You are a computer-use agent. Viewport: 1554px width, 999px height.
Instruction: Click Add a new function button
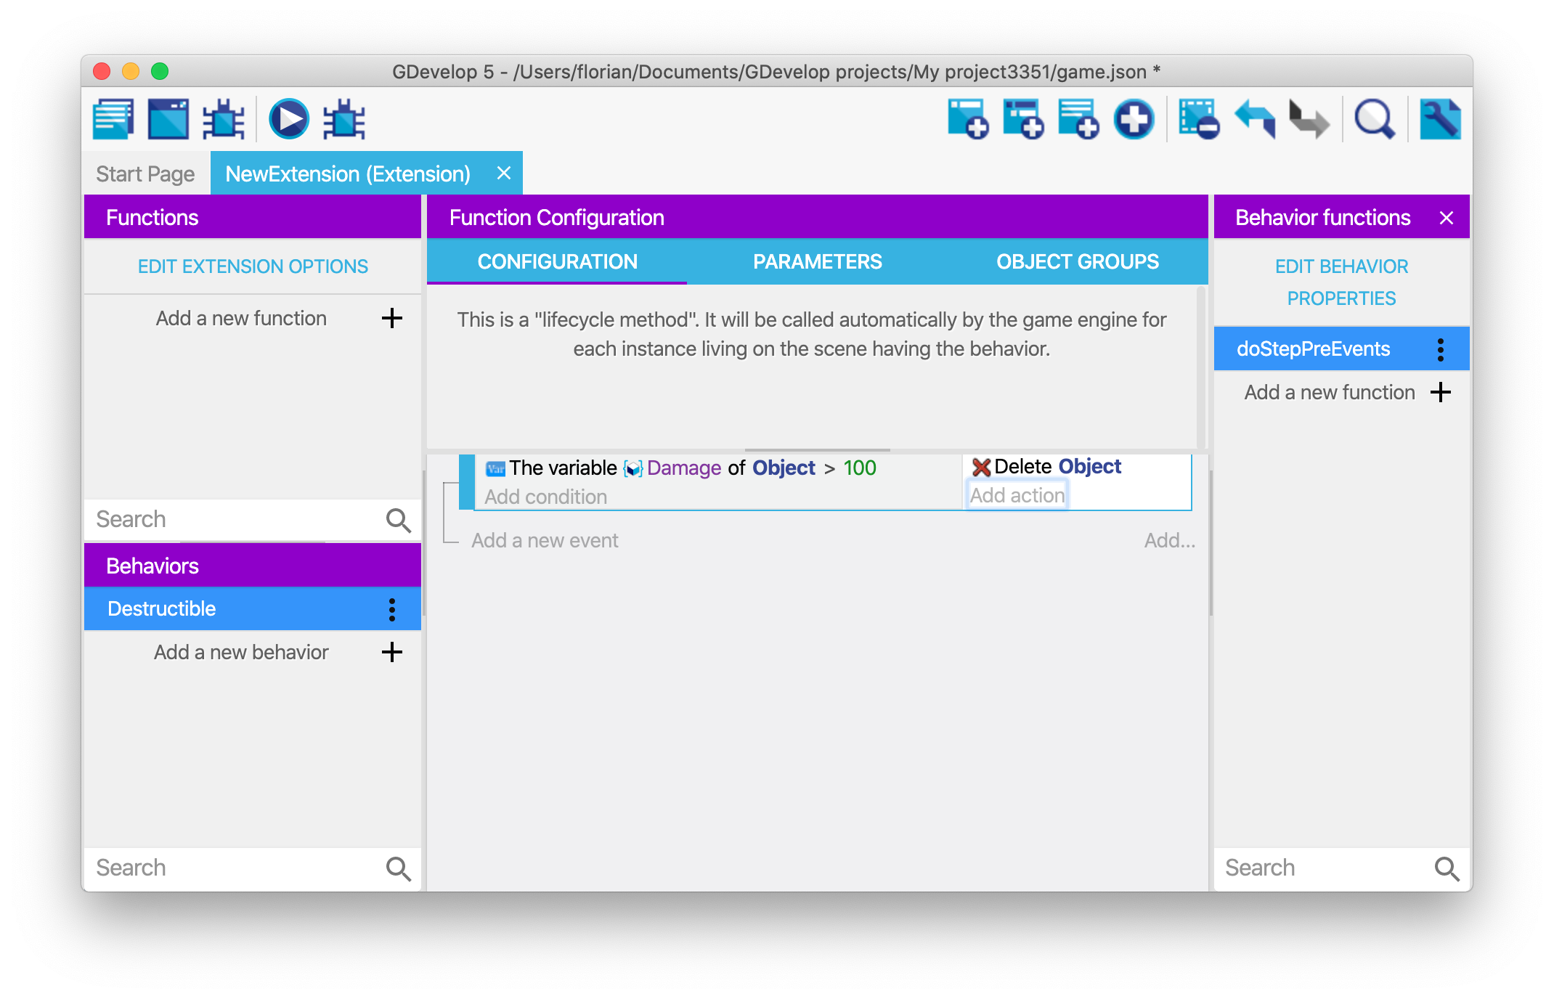pyautogui.click(x=240, y=317)
